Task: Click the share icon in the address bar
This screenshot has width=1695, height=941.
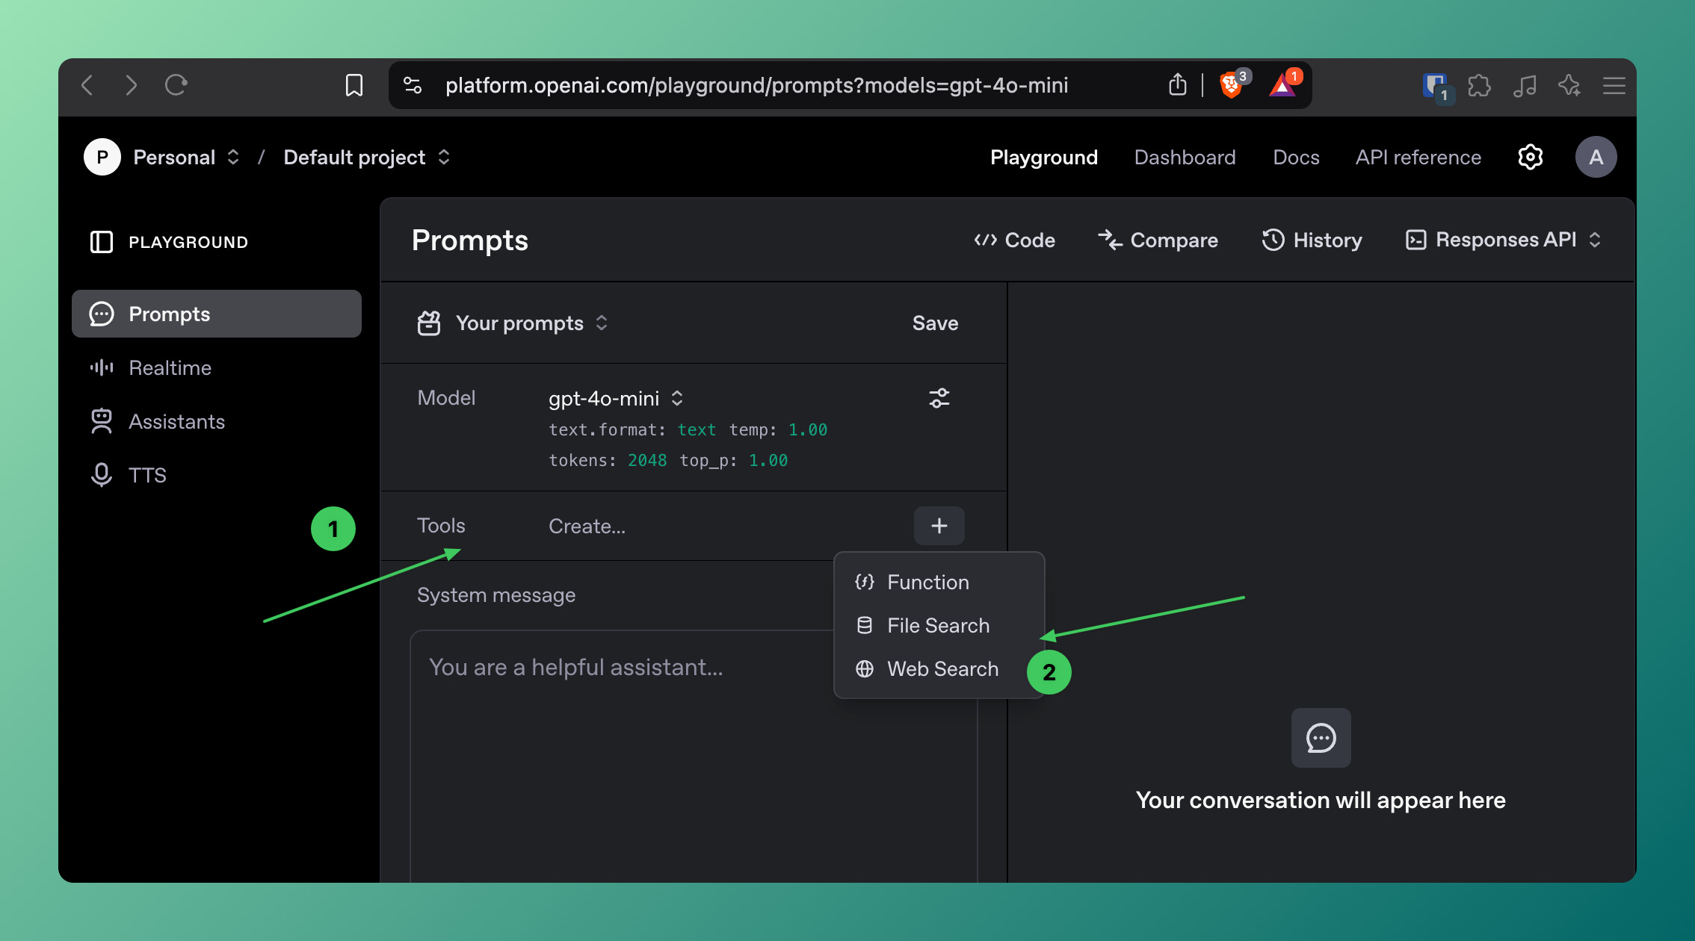Action: [x=1177, y=85]
